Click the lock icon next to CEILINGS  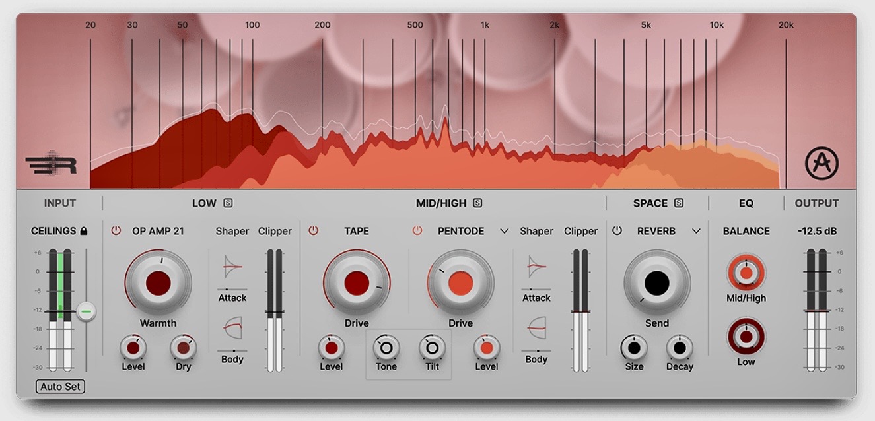click(x=85, y=231)
